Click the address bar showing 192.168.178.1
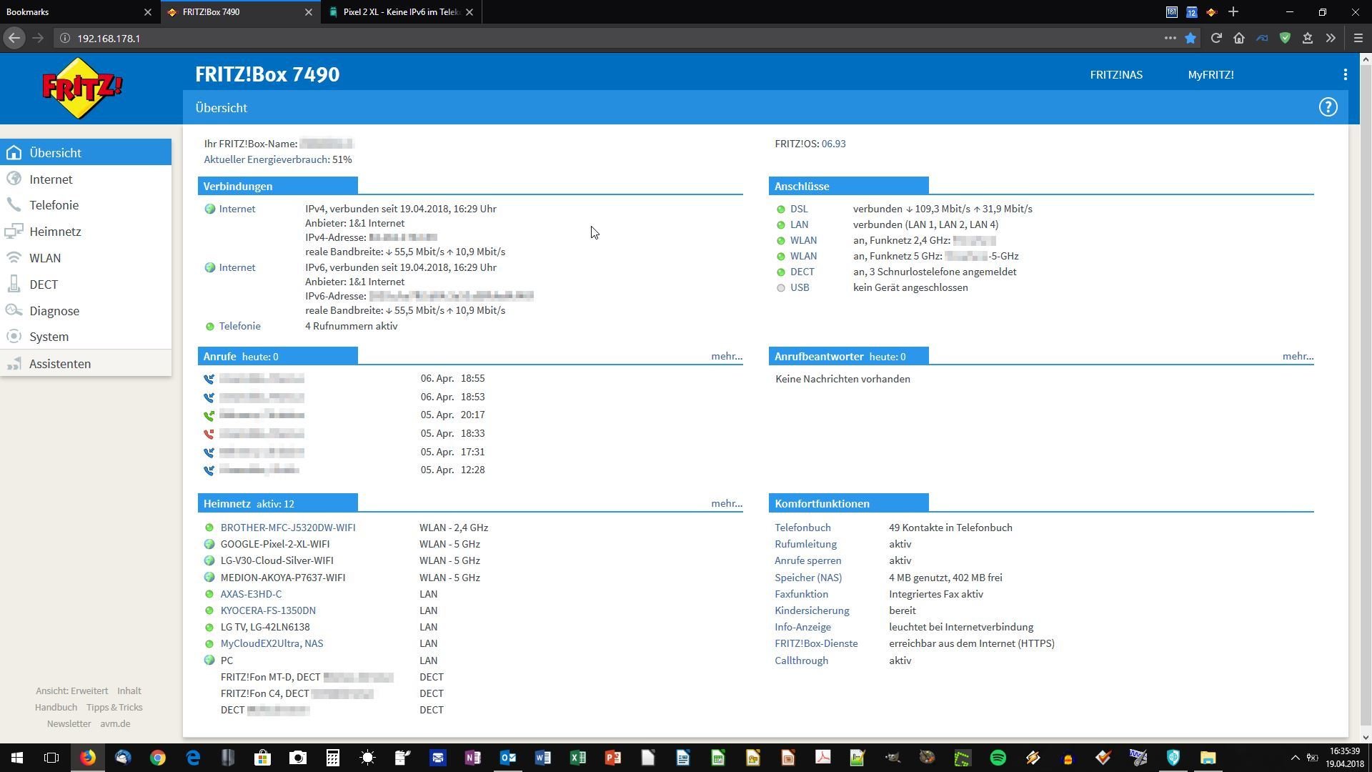 pos(607,39)
